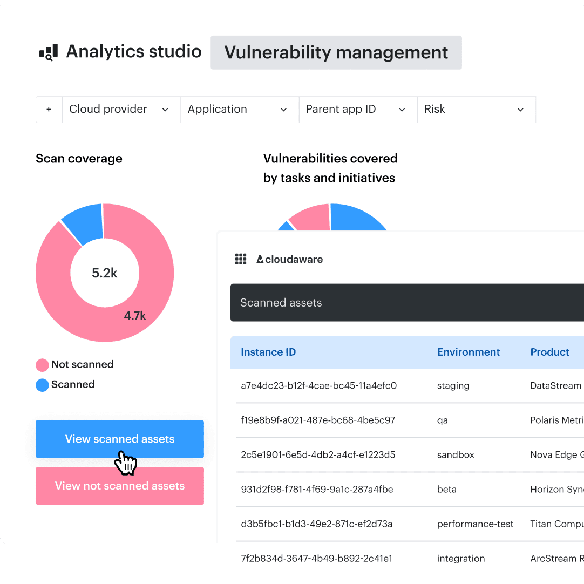
Task: Click the Cloudaware logo
Action: [289, 259]
